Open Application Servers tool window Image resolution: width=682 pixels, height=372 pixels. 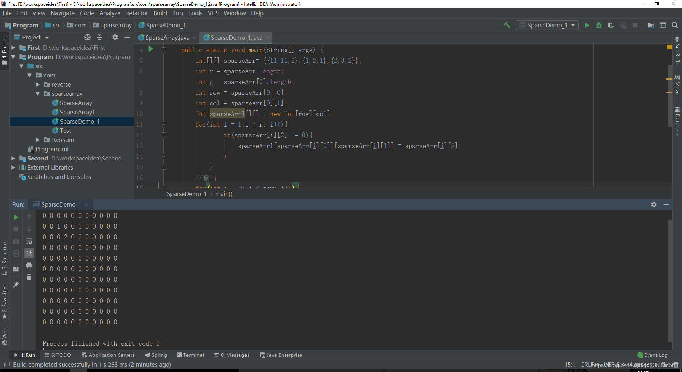point(108,355)
